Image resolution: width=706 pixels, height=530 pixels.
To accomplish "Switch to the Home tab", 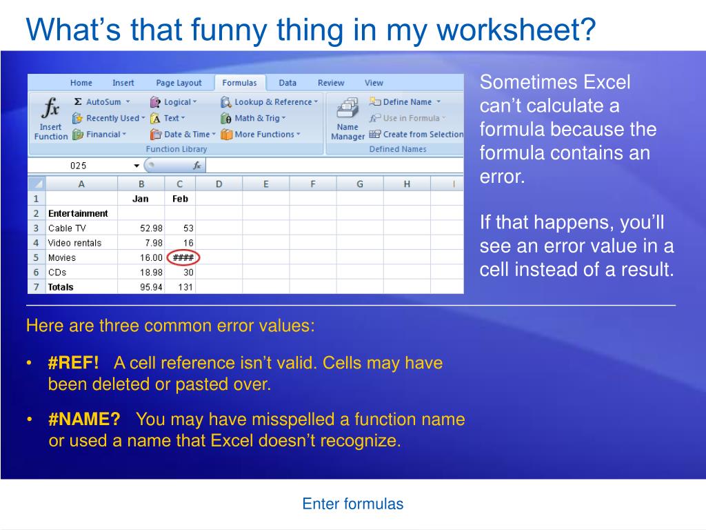I will [x=81, y=83].
